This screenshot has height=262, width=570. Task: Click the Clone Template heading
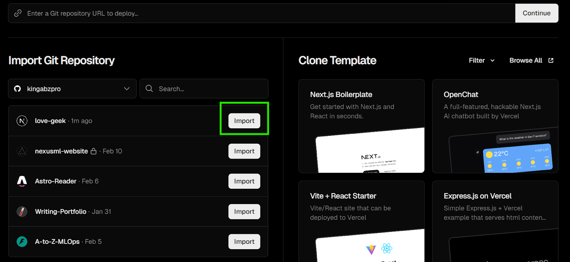(x=337, y=60)
